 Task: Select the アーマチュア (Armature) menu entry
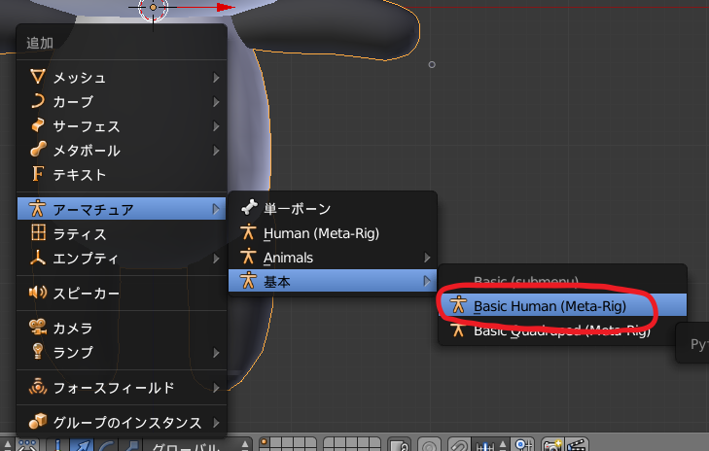122,209
